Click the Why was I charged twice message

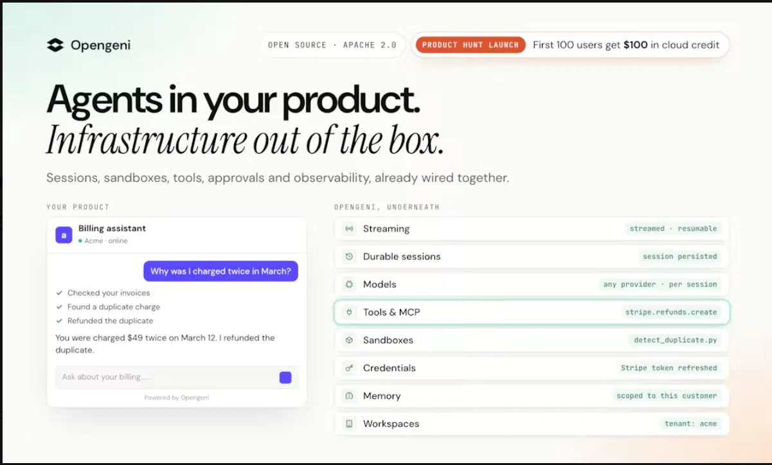(x=220, y=271)
